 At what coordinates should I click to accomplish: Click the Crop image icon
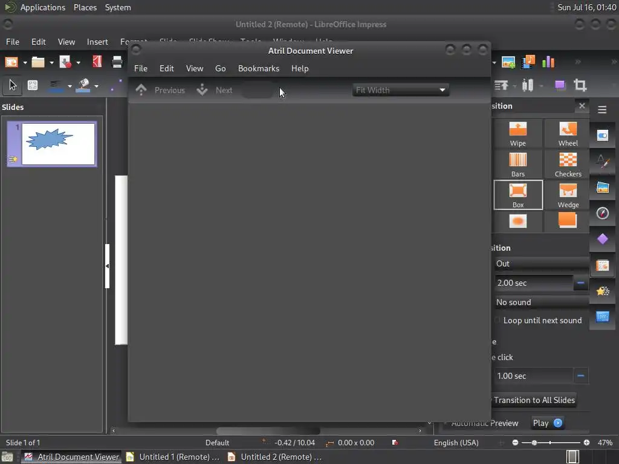(580, 85)
